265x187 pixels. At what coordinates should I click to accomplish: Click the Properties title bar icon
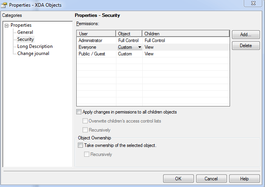(x=5, y=5)
